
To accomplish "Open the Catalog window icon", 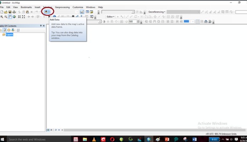I will click(x=91, y=12).
